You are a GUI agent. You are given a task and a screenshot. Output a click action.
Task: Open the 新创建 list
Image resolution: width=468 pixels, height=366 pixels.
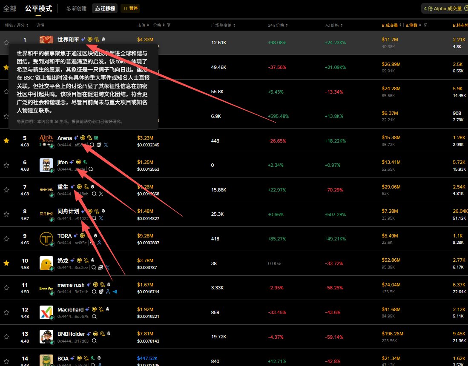(76, 9)
